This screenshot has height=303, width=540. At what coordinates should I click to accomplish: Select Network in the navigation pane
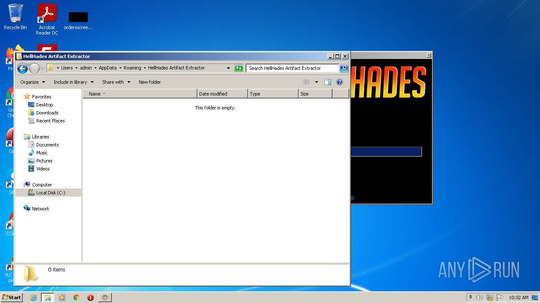click(x=40, y=208)
